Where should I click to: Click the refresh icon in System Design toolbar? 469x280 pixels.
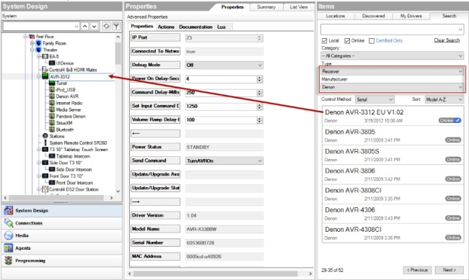coord(106,26)
